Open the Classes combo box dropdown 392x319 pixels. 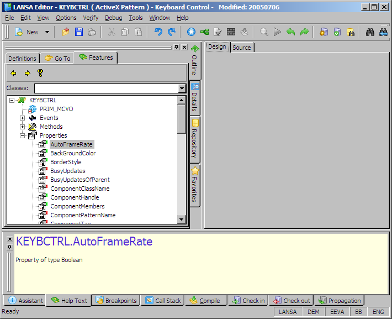tap(182, 88)
